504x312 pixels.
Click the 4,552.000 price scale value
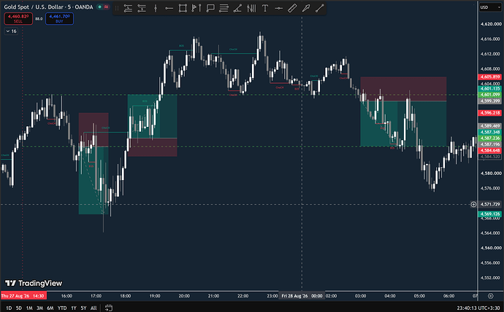tap(491, 278)
